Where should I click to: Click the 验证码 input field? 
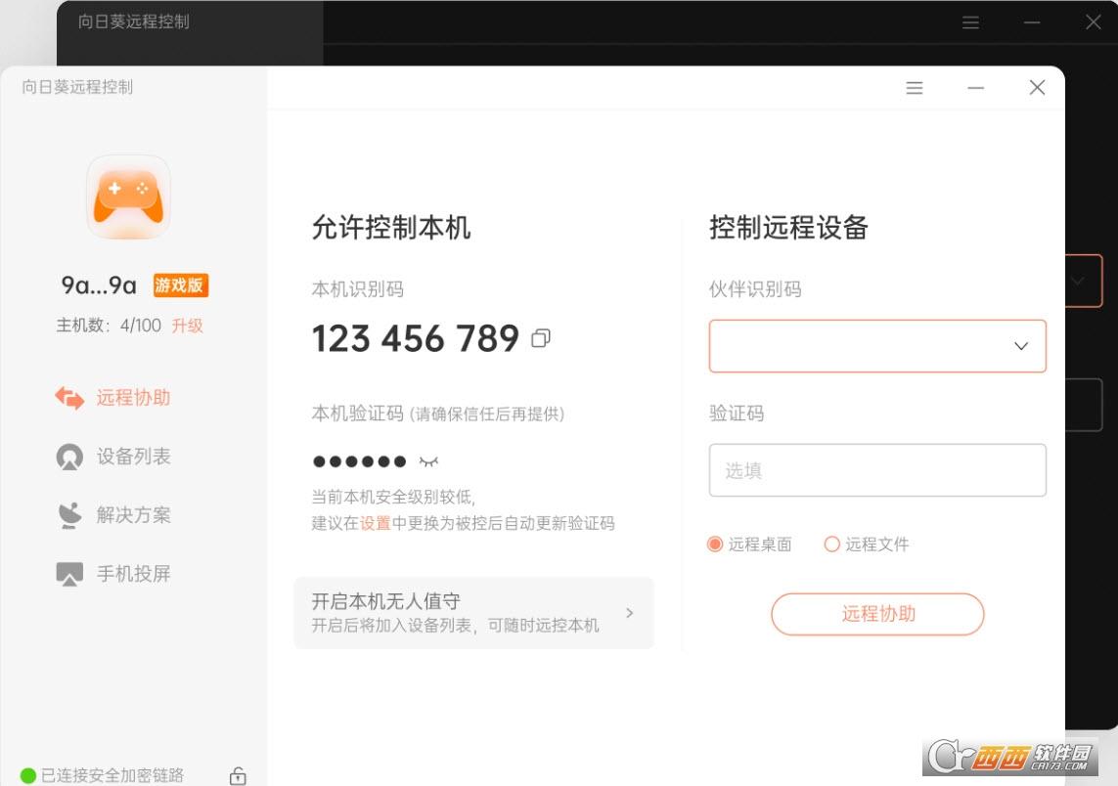coord(877,470)
